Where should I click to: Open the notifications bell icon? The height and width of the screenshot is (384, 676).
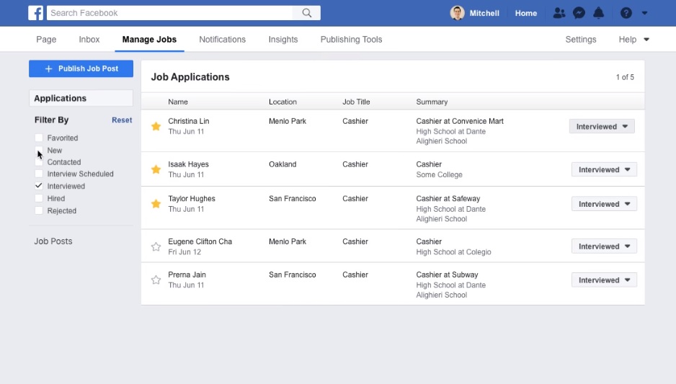pos(598,13)
